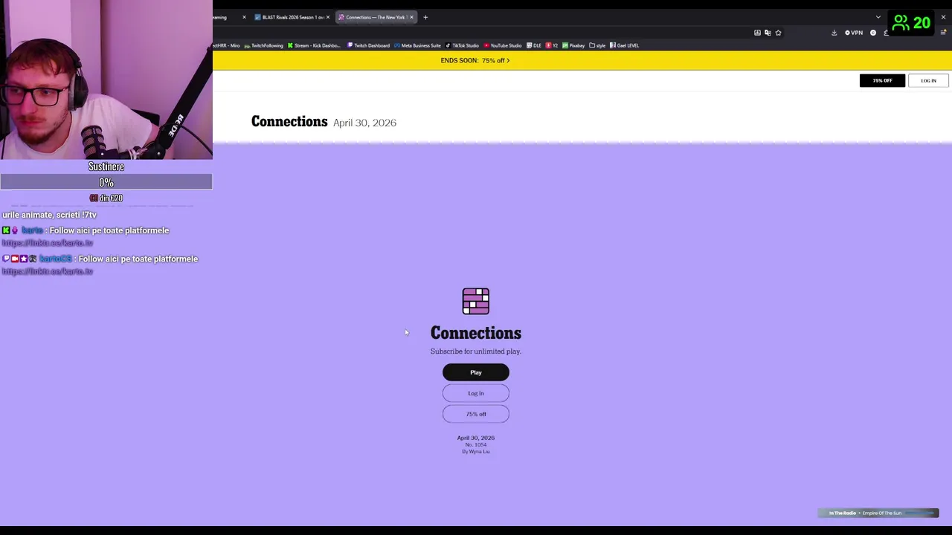Open the YouTube Studio bookmark
Image resolution: width=952 pixels, height=535 pixels.
[x=503, y=45]
